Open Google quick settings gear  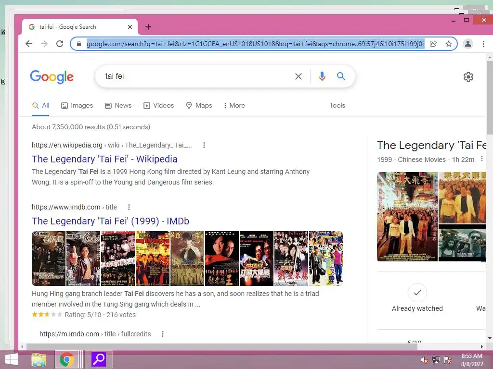(x=468, y=77)
